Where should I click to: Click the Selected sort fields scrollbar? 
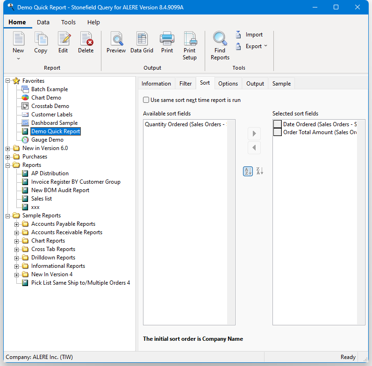pyautogui.click(x=361, y=222)
